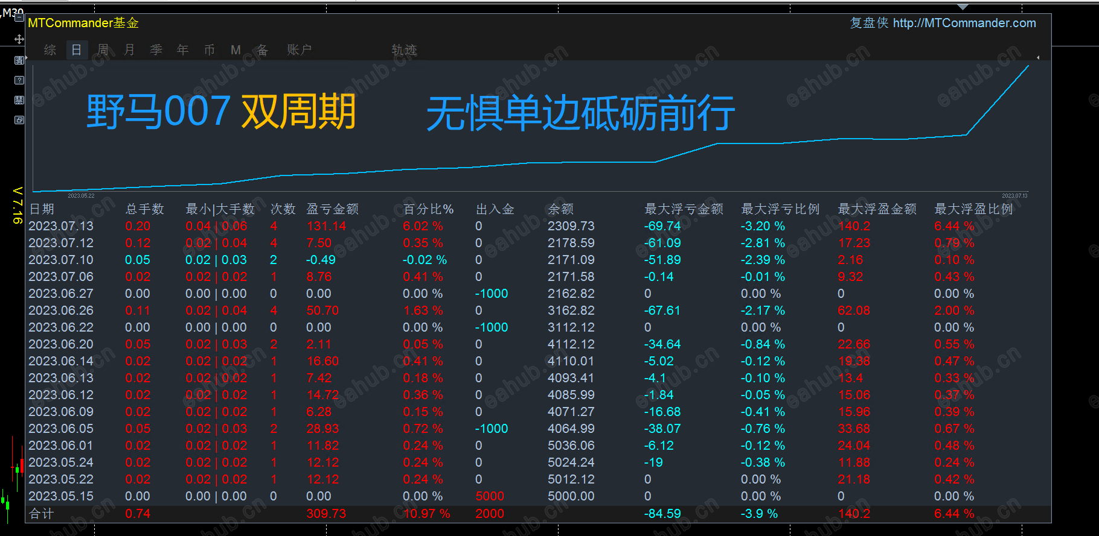Select the 2023.05.15 date row
1099x536 pixels.
tap(61, 496)
